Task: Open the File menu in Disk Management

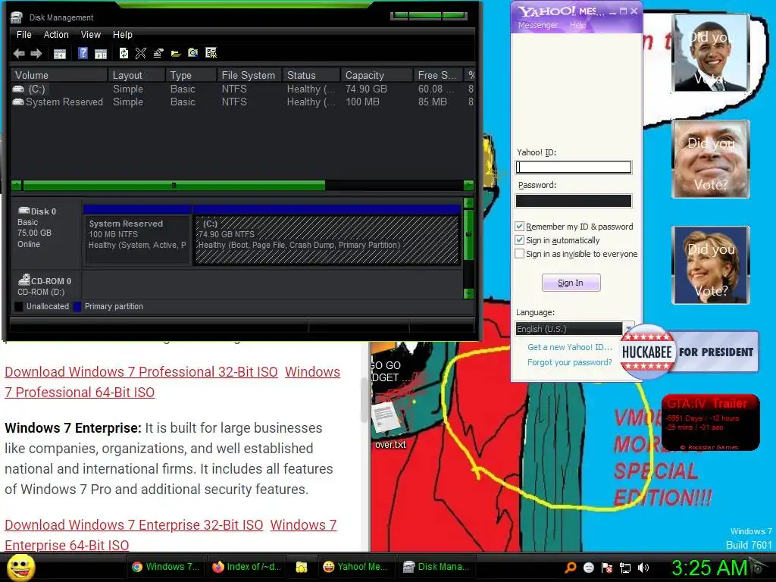Action: point(23,35)
